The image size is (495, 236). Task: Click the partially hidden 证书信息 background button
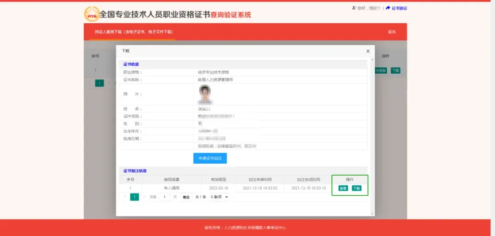(x=381, y=70)
